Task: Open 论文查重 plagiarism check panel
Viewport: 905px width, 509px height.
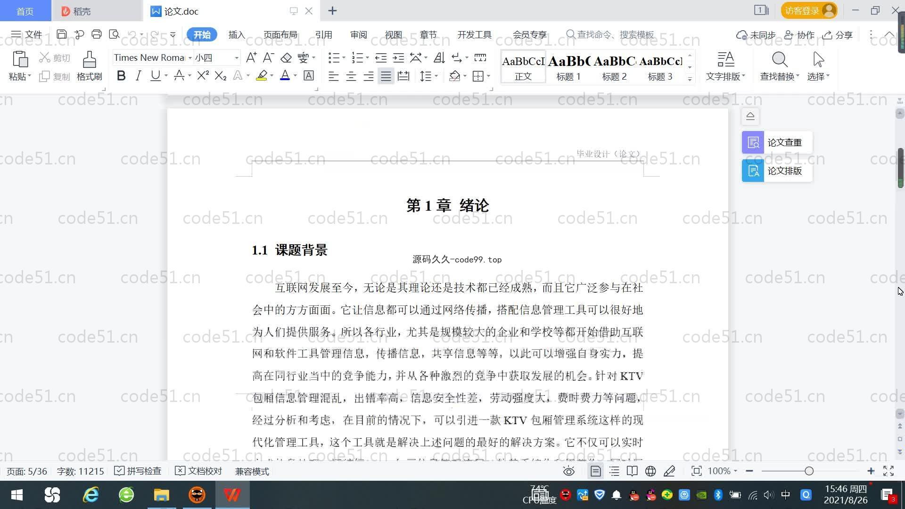Action: tap(777, 142)
